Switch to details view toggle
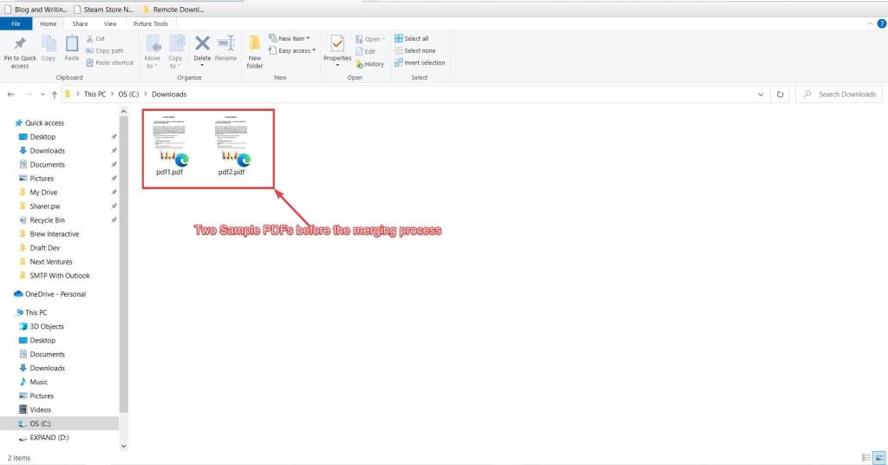The width and height of the screenshot is (888, 465). pos(866,458)
